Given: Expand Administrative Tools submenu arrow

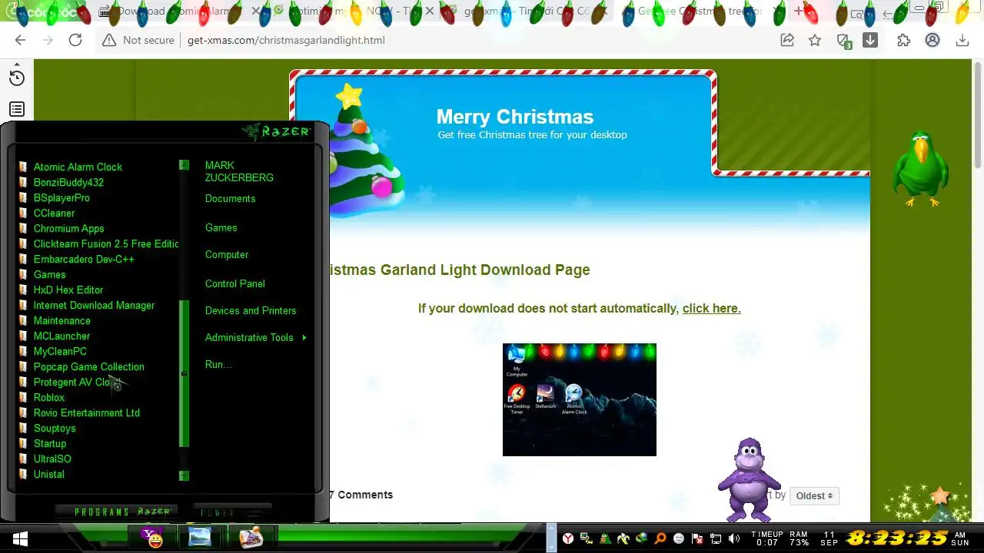Looking at the screenshot, I should pos(304,337).
